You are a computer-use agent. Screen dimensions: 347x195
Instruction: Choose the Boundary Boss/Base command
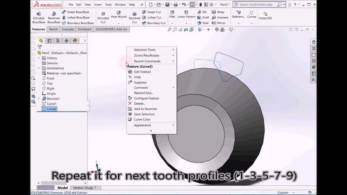point(78,23)
